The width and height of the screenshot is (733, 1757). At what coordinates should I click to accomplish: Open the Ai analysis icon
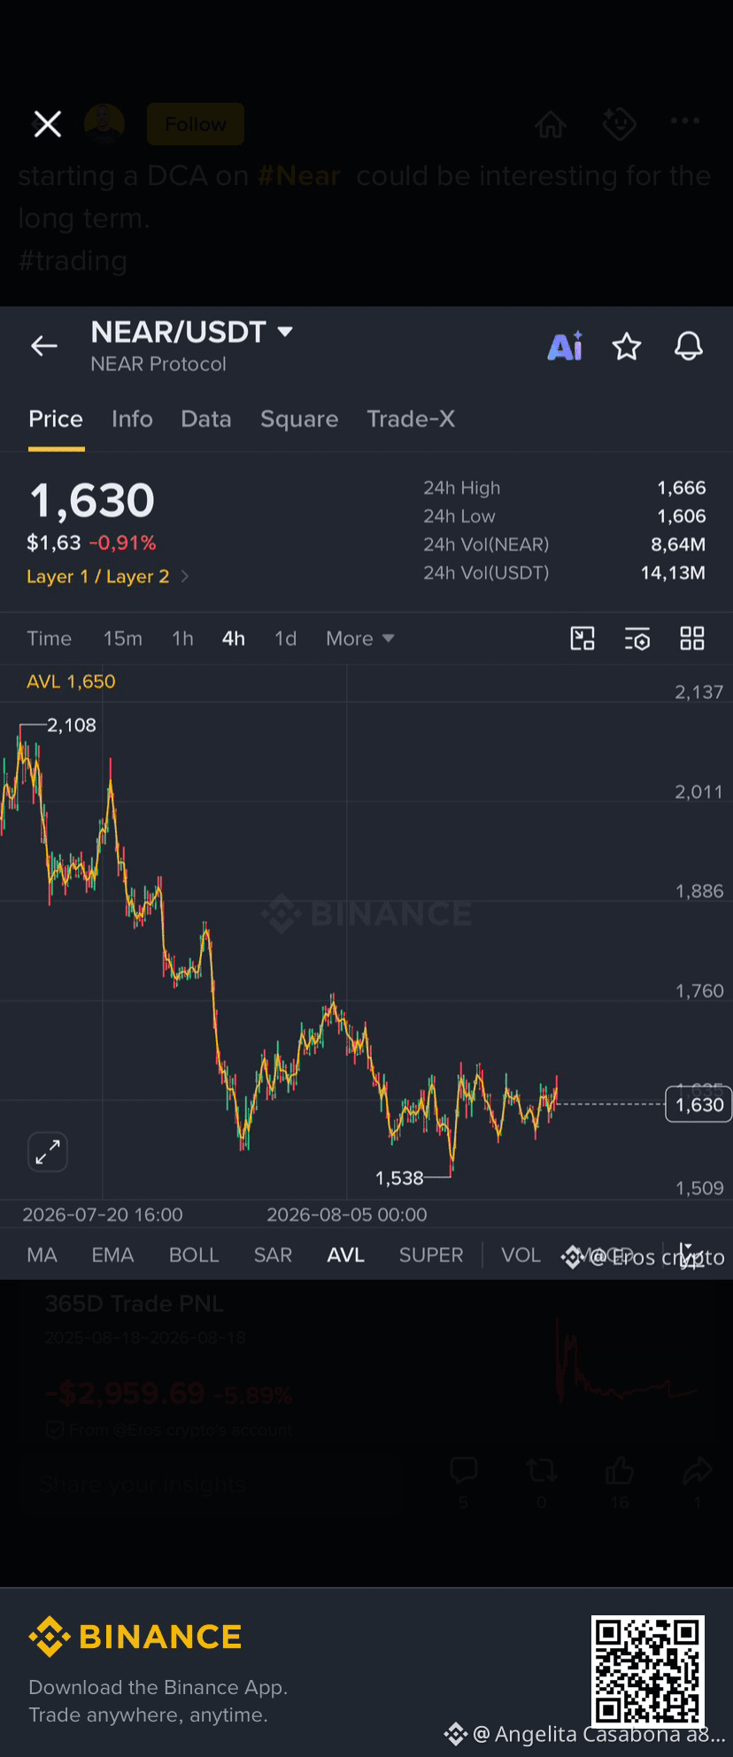pos(566,346)
